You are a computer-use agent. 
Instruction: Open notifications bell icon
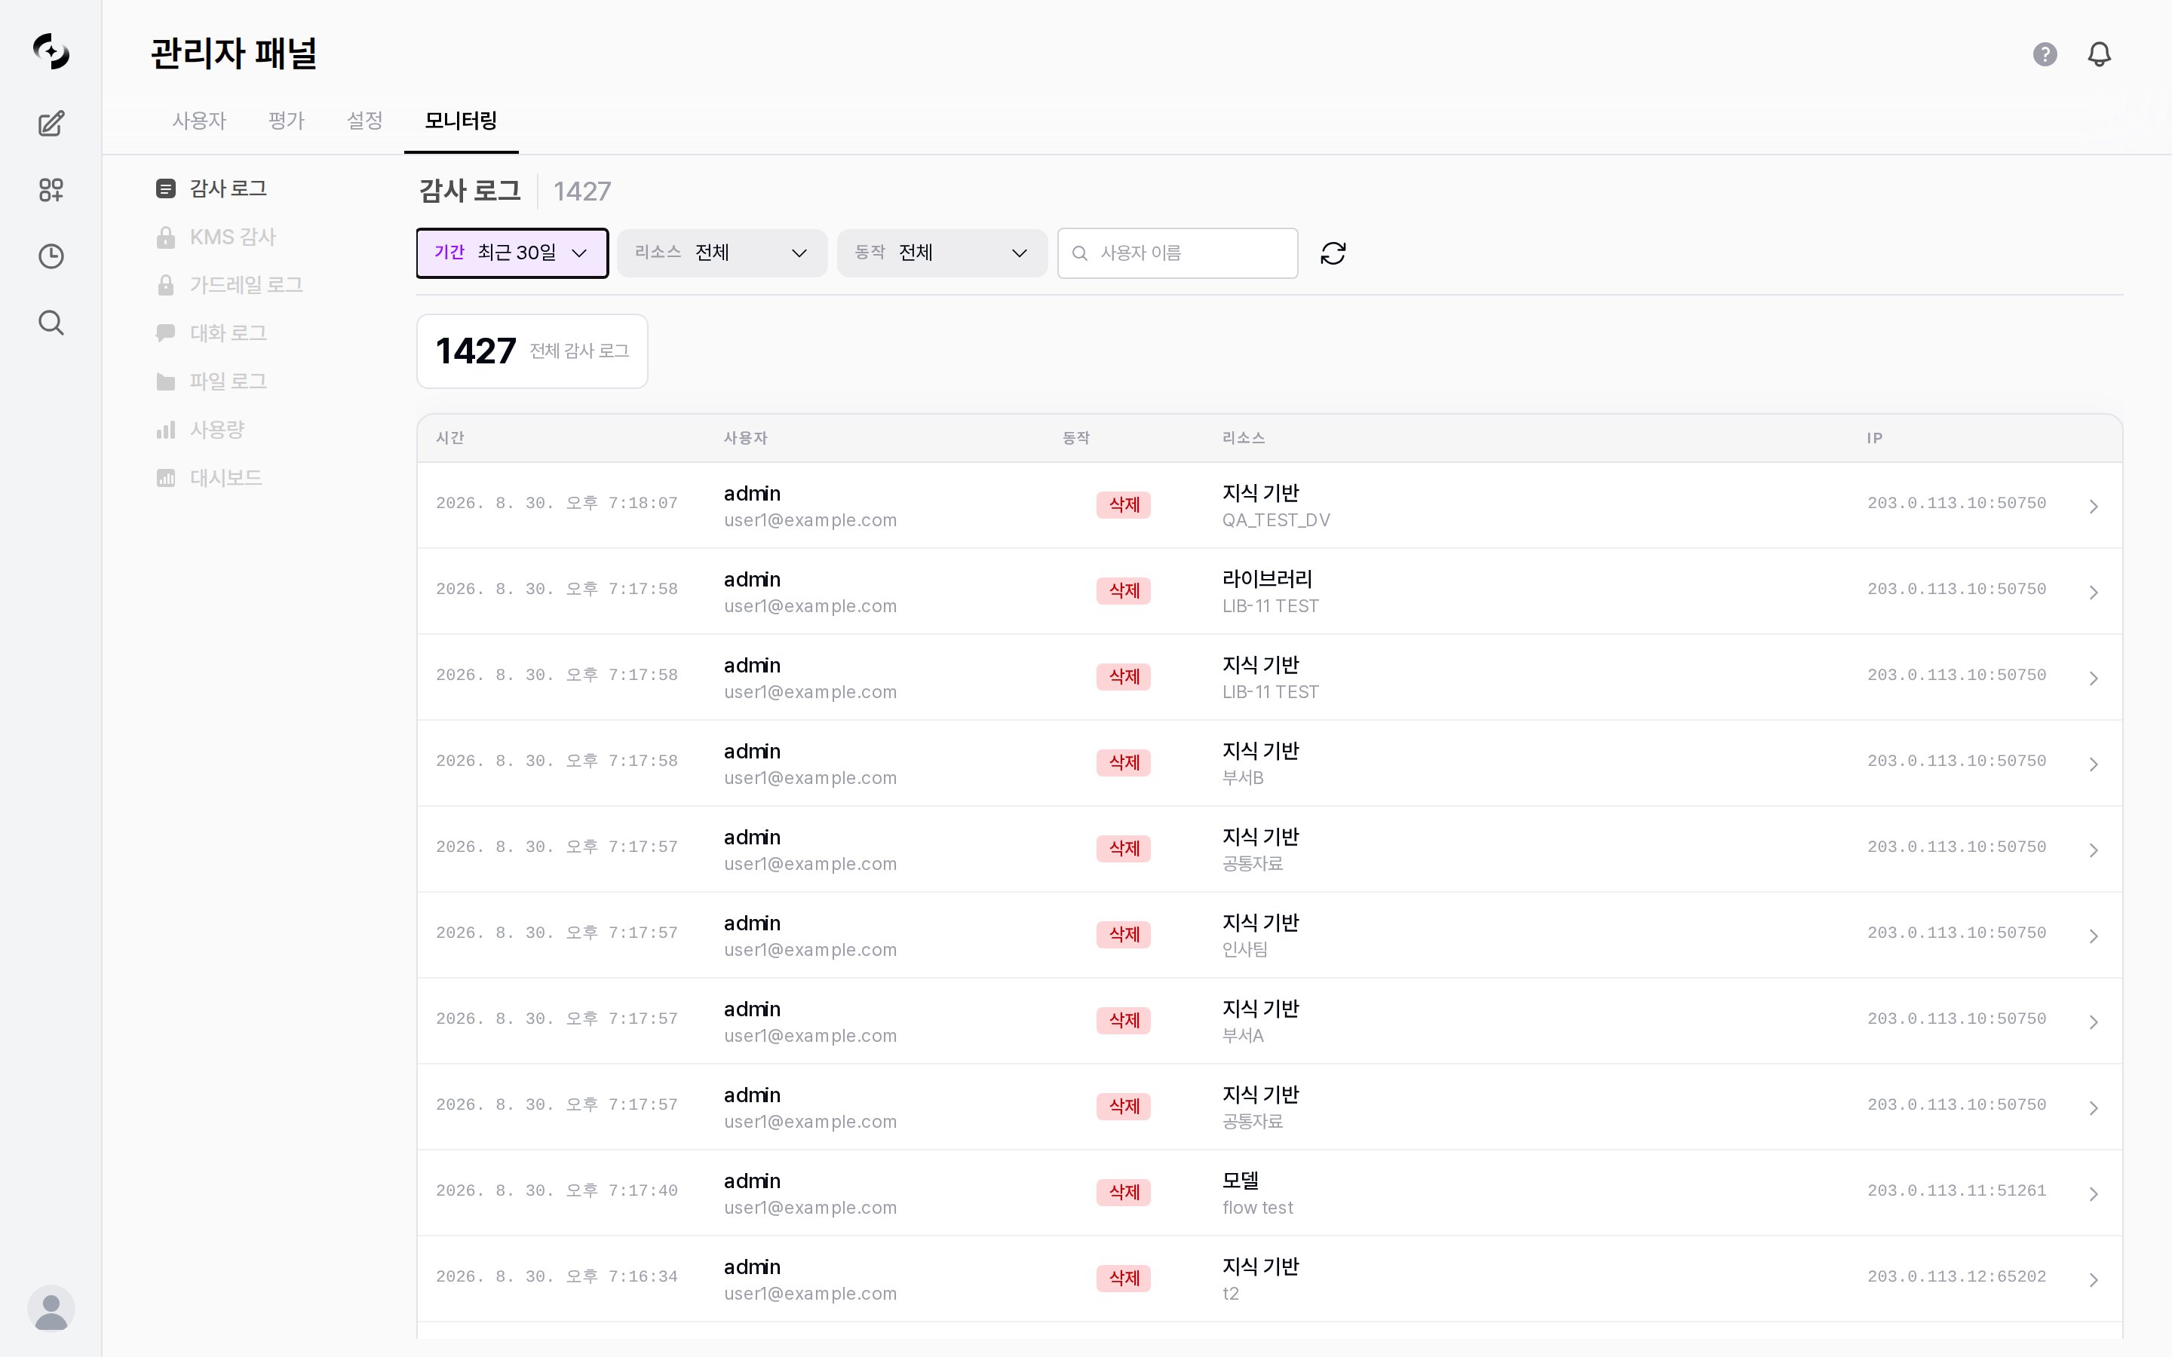click(2100, 54)
